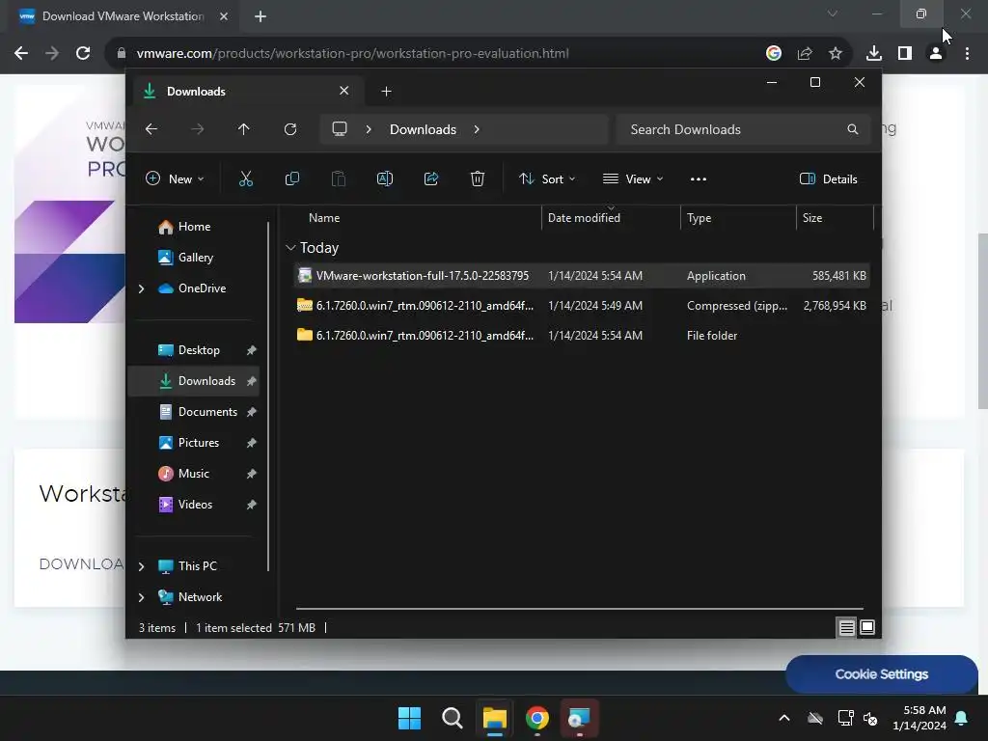Expand This PC in navigation pane
Screen dimensions: 988x741
[141, 566]
